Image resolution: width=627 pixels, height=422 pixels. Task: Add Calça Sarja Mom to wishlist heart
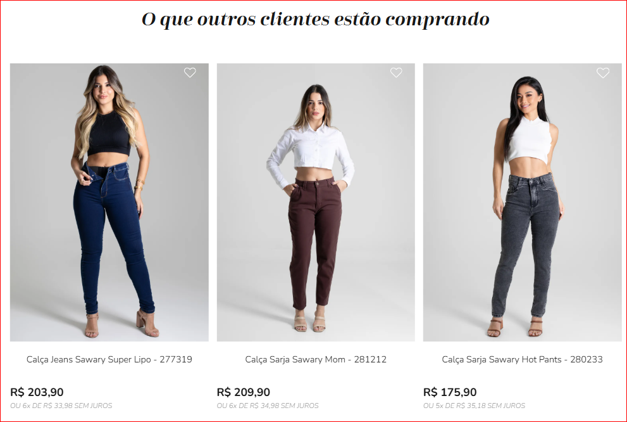pos(396,72)
